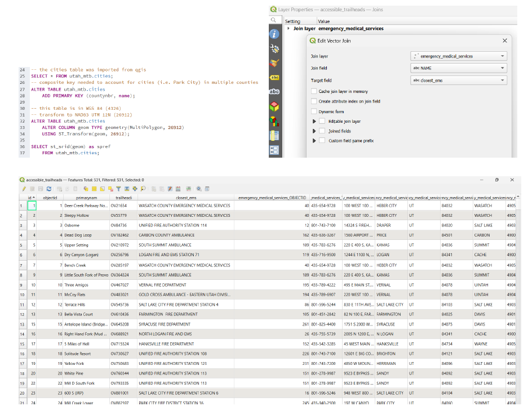Screen dimensions: 528x415
Task: Enable Dynamic form option
Action: pos(314,111)
